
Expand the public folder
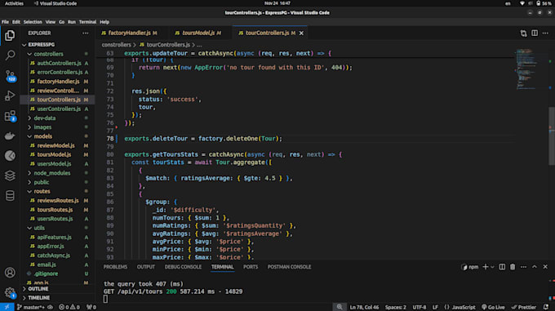click(29, 182)
